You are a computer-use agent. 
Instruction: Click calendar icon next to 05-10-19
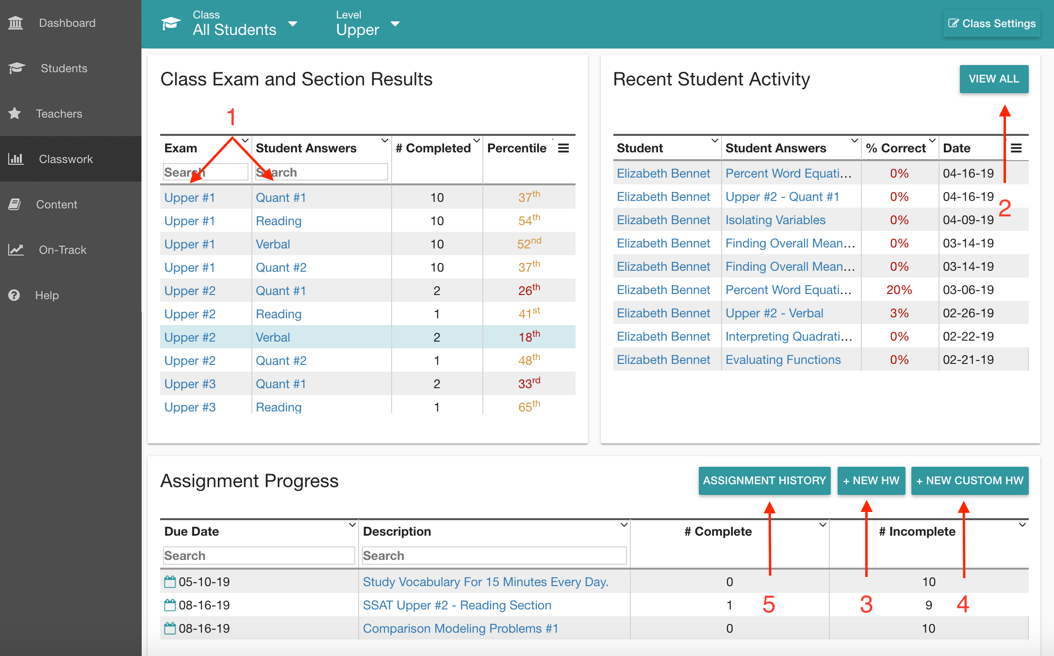tap(170, 582)
